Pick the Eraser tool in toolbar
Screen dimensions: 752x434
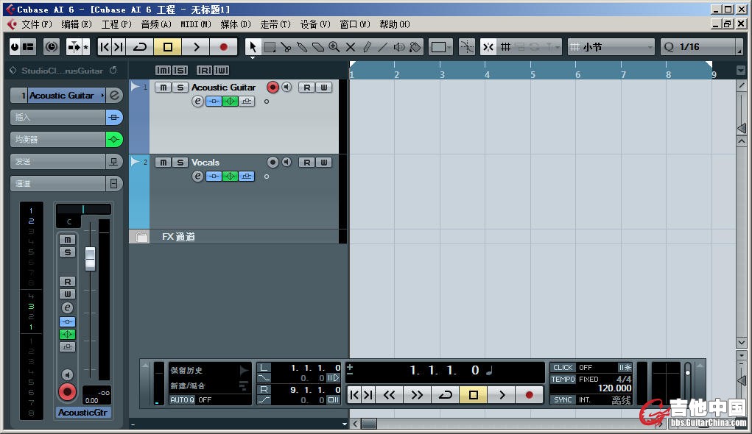coord(318,47)
